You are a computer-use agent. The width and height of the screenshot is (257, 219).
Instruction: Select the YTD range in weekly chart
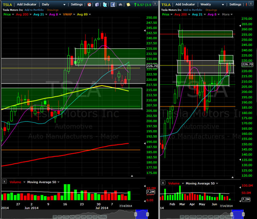pos(193,217)
